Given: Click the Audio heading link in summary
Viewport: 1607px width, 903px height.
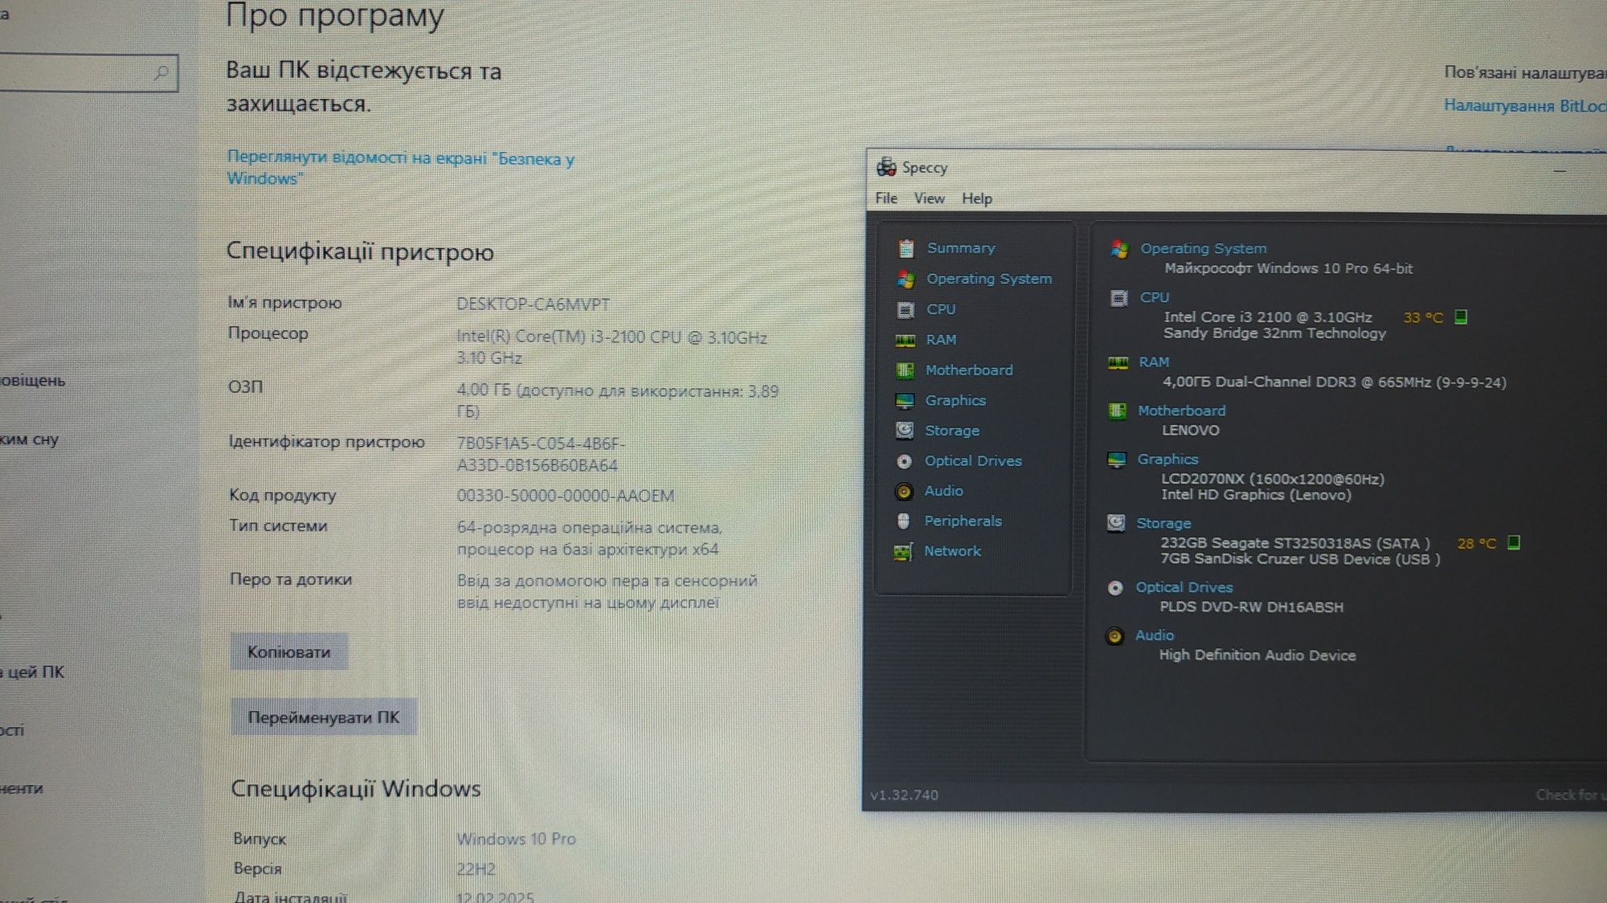Looking at the screenshot, I should [x=1154, y=635].
